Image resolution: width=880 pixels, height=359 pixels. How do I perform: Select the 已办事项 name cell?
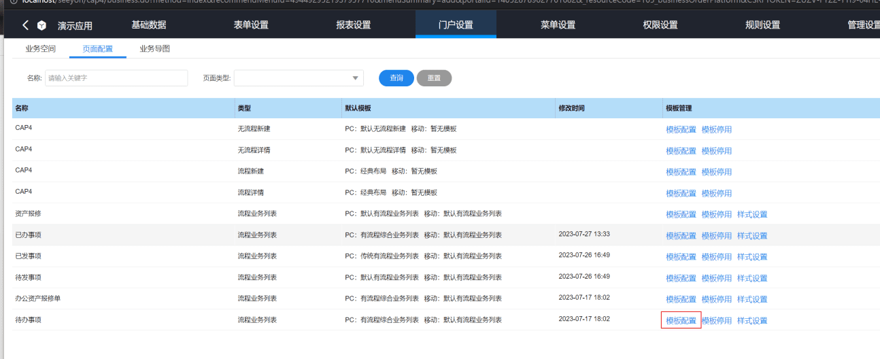point(28,235)
